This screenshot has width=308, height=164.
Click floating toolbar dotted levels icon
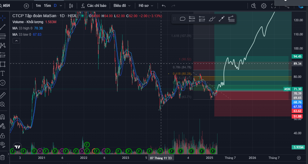coord(202,19)
